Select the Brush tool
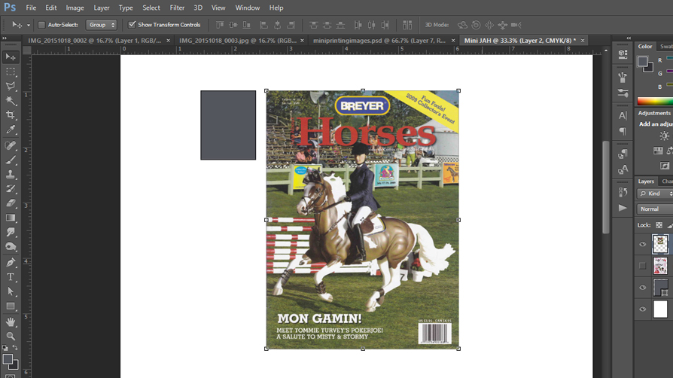 [x=11, y=160]
